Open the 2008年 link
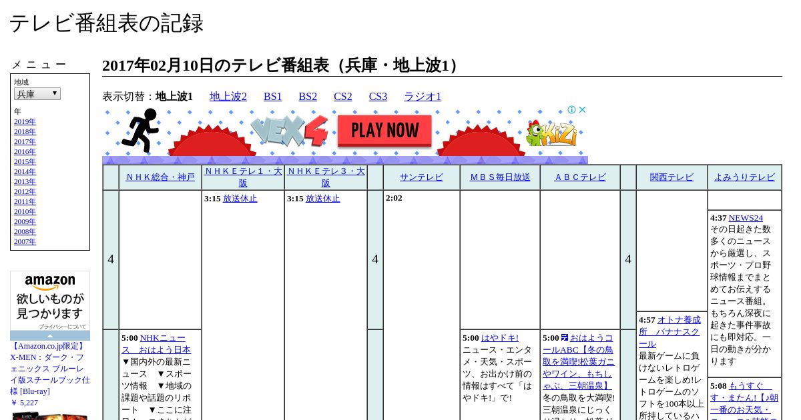The width and height of the screenshot is (801, 420). 25,232
